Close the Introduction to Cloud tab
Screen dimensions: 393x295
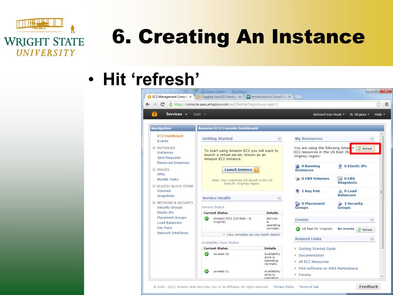click(x=289, y=97)
